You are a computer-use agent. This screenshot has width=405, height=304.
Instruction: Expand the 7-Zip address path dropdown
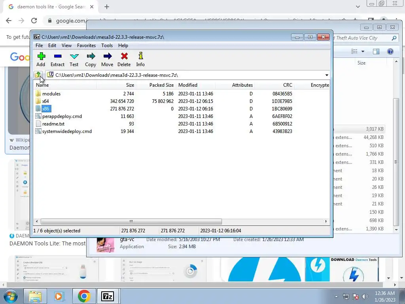(x=327, y=75)
